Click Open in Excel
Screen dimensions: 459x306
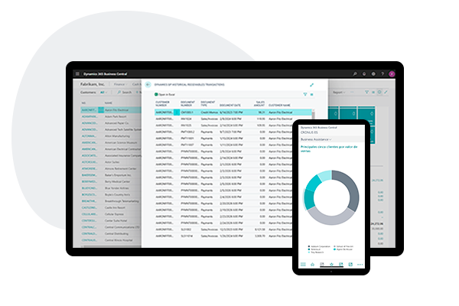(164, 95)
